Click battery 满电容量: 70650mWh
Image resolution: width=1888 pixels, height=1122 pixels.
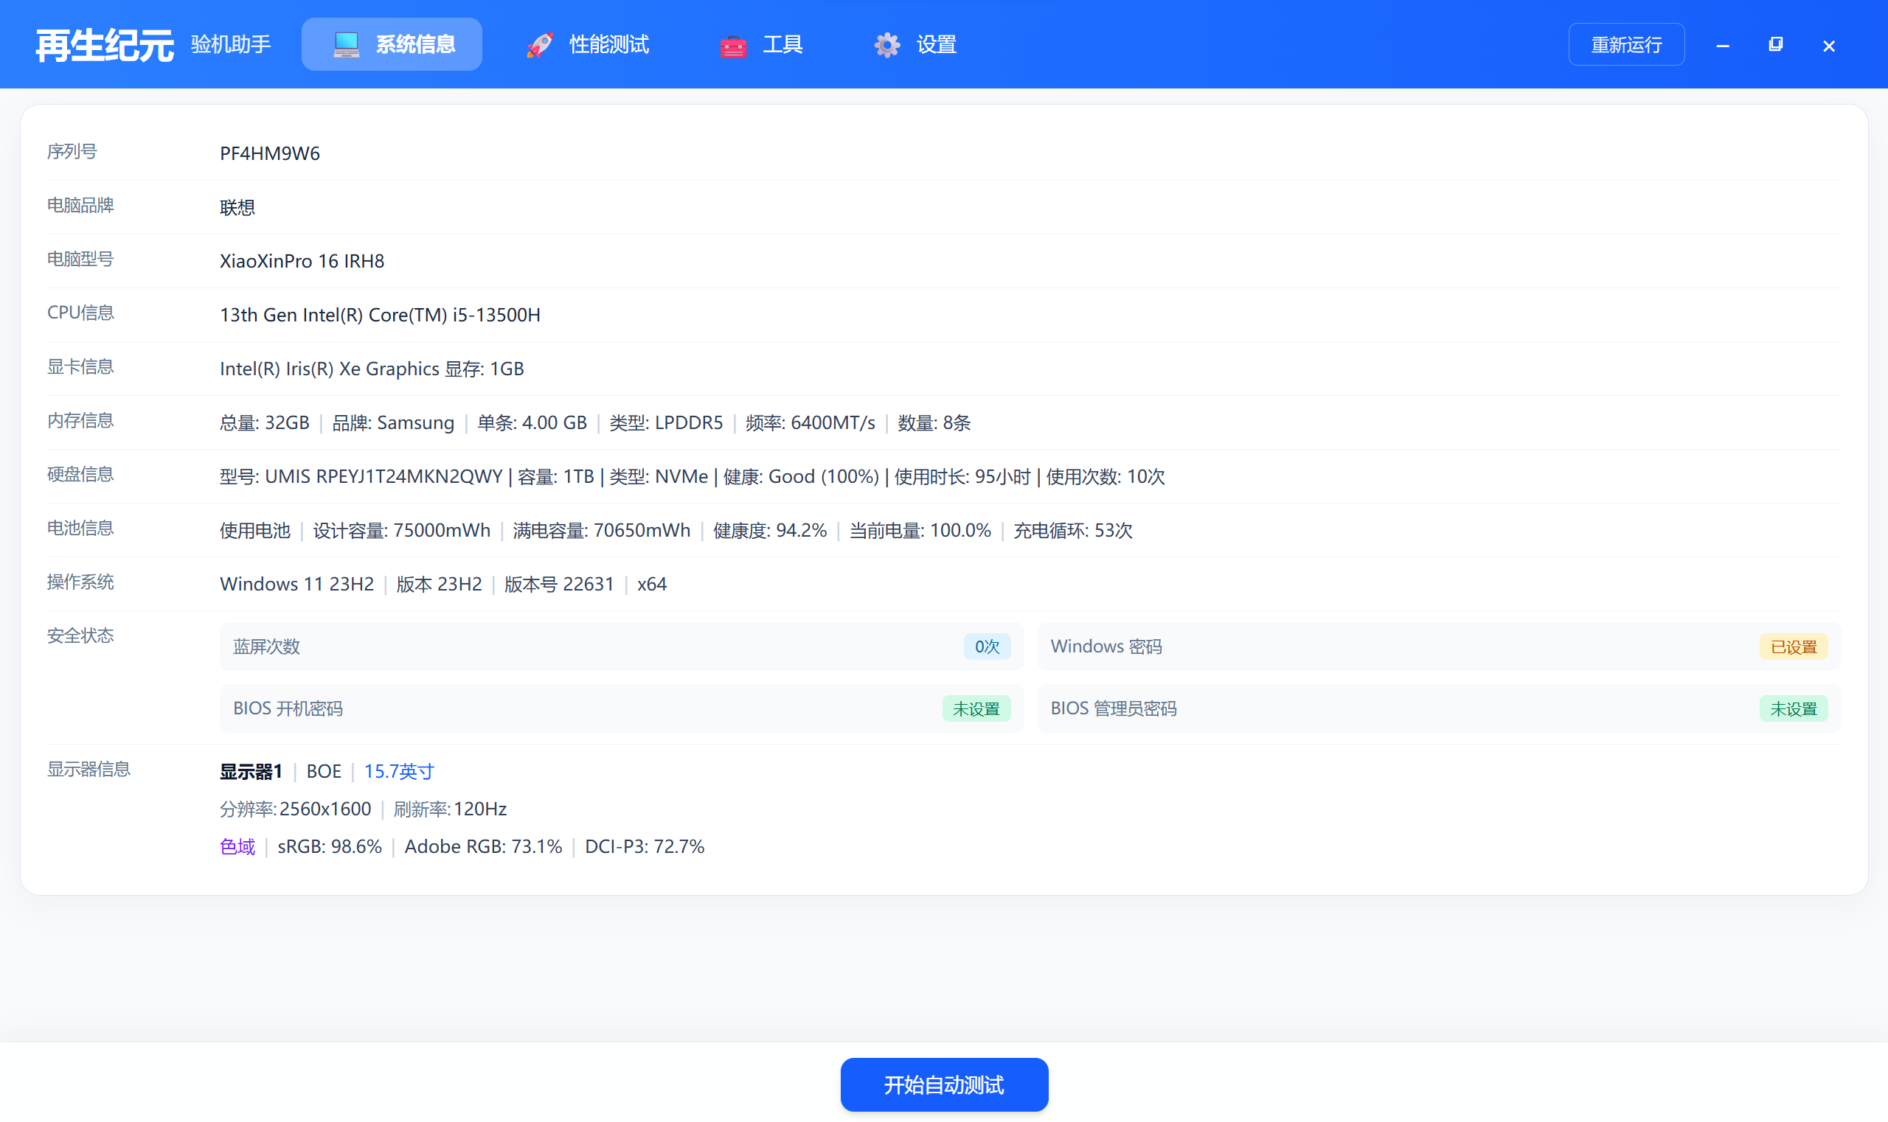coord(601,530)
